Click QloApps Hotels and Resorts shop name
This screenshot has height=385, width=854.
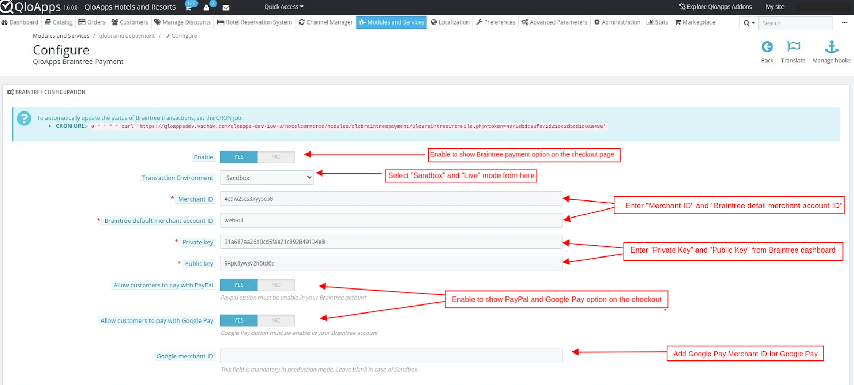tap(130, 7)
